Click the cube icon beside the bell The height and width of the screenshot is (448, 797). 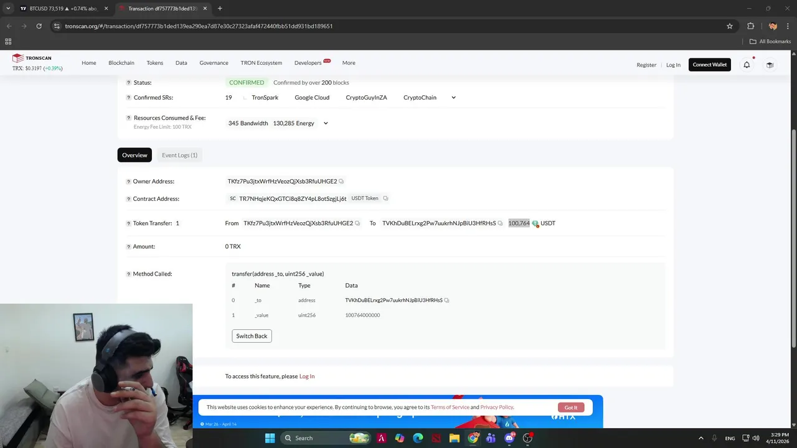coord(770,65)
